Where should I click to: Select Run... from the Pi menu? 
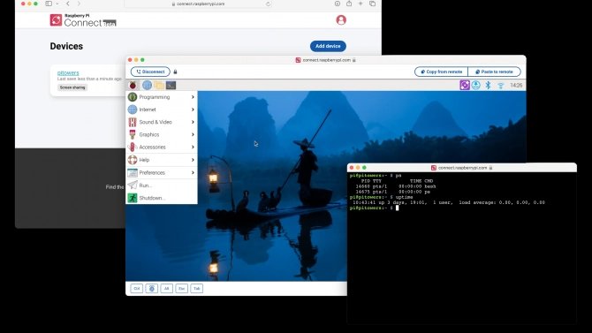(x=161, y=185)
